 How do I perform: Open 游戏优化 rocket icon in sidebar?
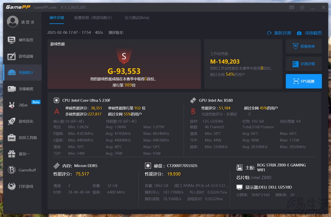[11, 121]
